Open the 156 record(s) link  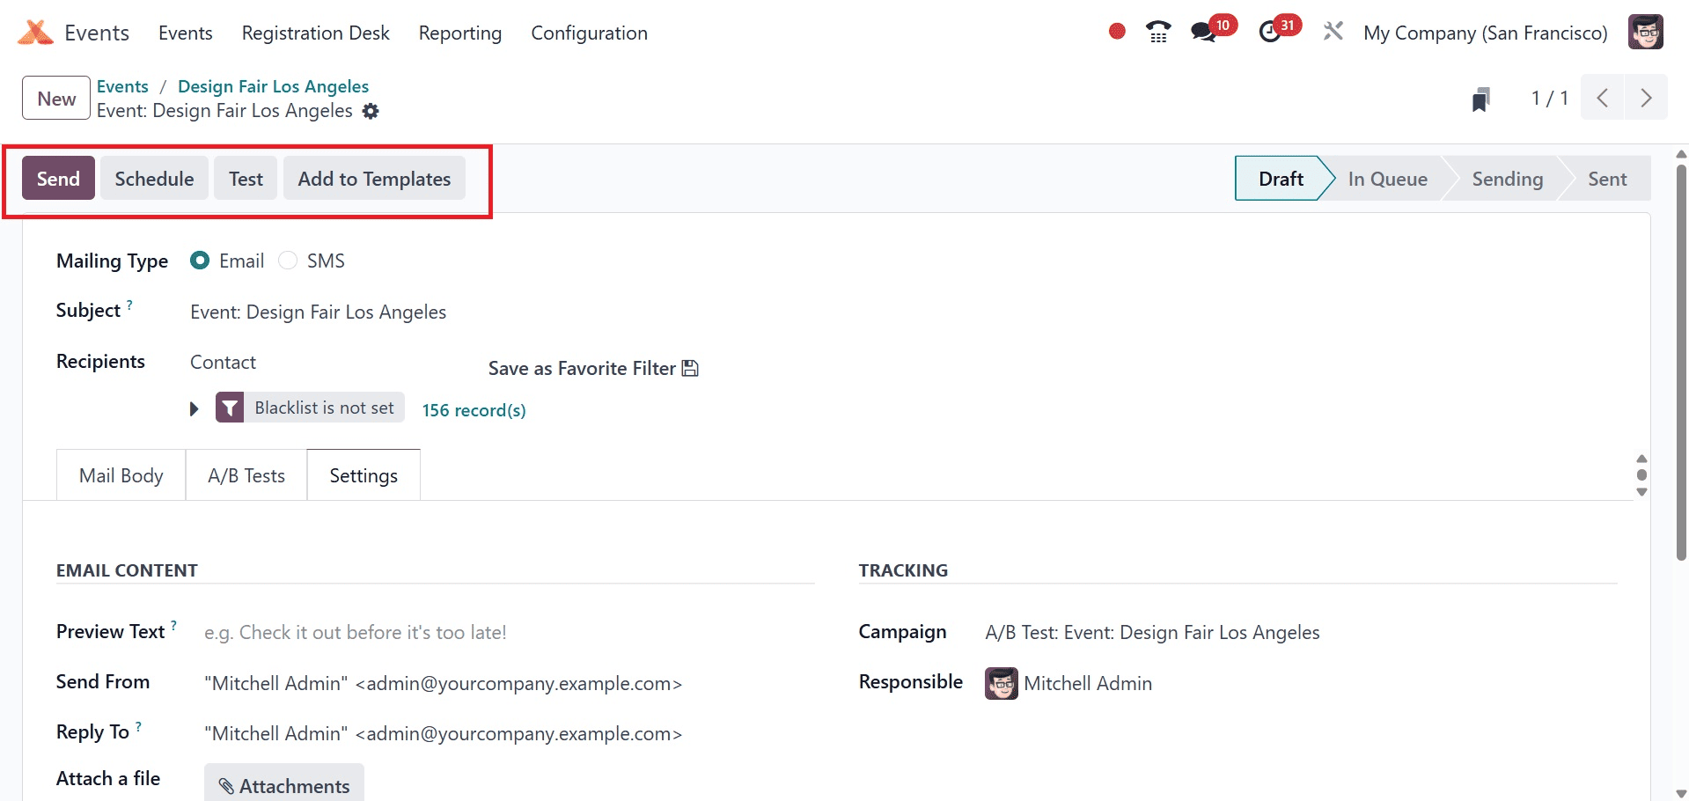[x=474, y=410]
